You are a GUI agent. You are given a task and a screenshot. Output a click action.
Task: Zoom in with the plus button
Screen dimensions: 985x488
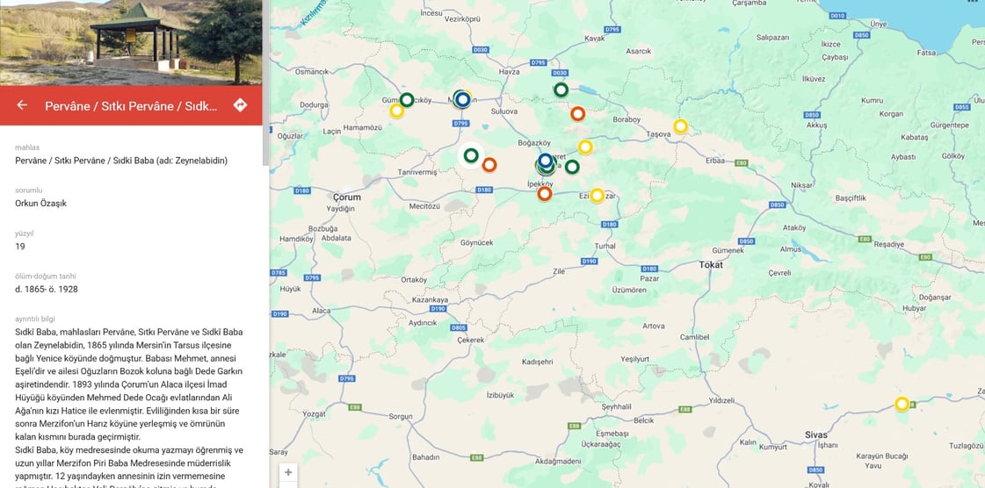tap(288, 472)
